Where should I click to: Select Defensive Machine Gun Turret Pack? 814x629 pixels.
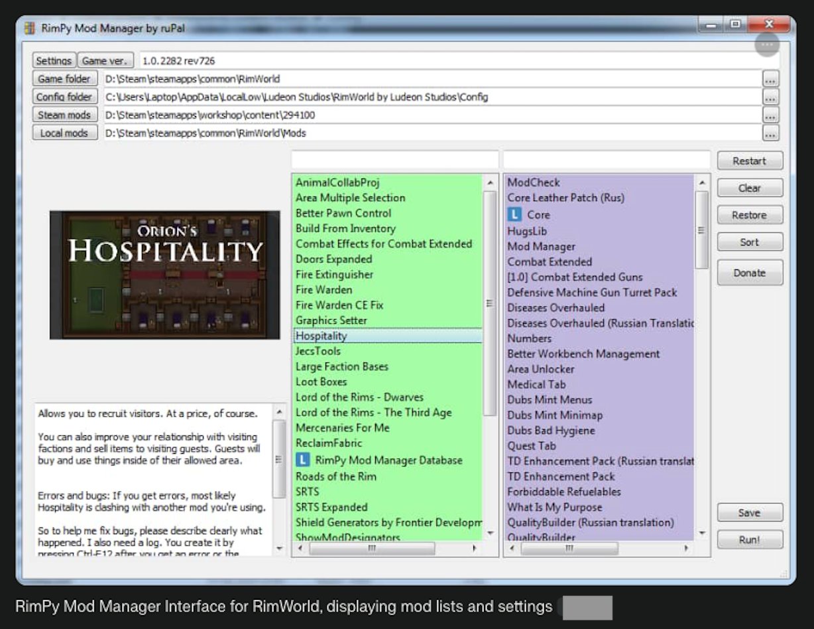click(x=592, y=292)
